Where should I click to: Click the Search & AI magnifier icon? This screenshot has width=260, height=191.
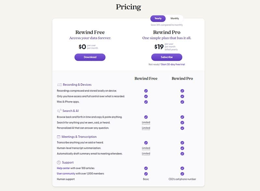[x=59, y=111]
